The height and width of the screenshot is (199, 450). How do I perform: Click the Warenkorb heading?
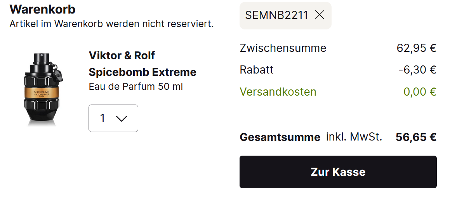pos(42,9)
